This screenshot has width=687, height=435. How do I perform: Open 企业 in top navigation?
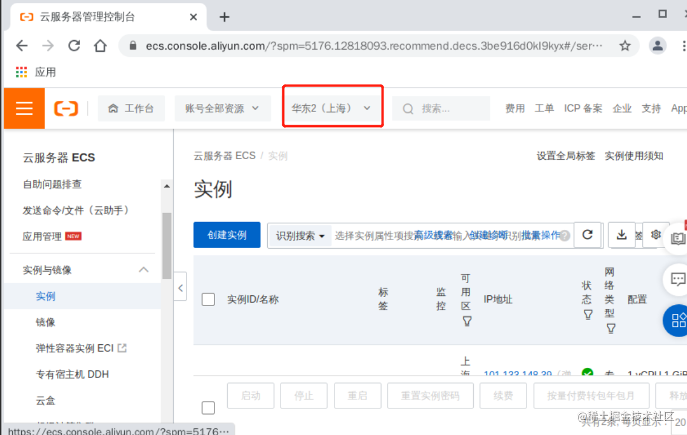pos(622,108)
